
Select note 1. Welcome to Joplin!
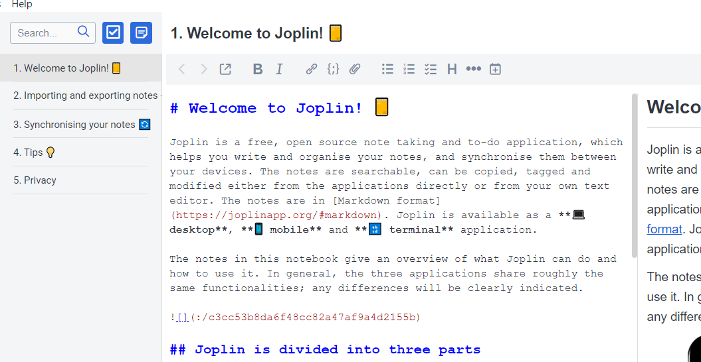click(x=81, y=68)
